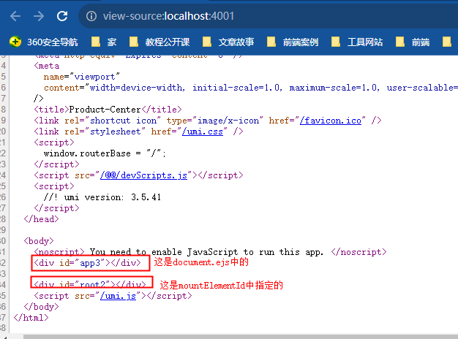Open the 教程公开课 bookmark folder
The height and width of the screenshot is (339, 458).
[x=159, y=42]
